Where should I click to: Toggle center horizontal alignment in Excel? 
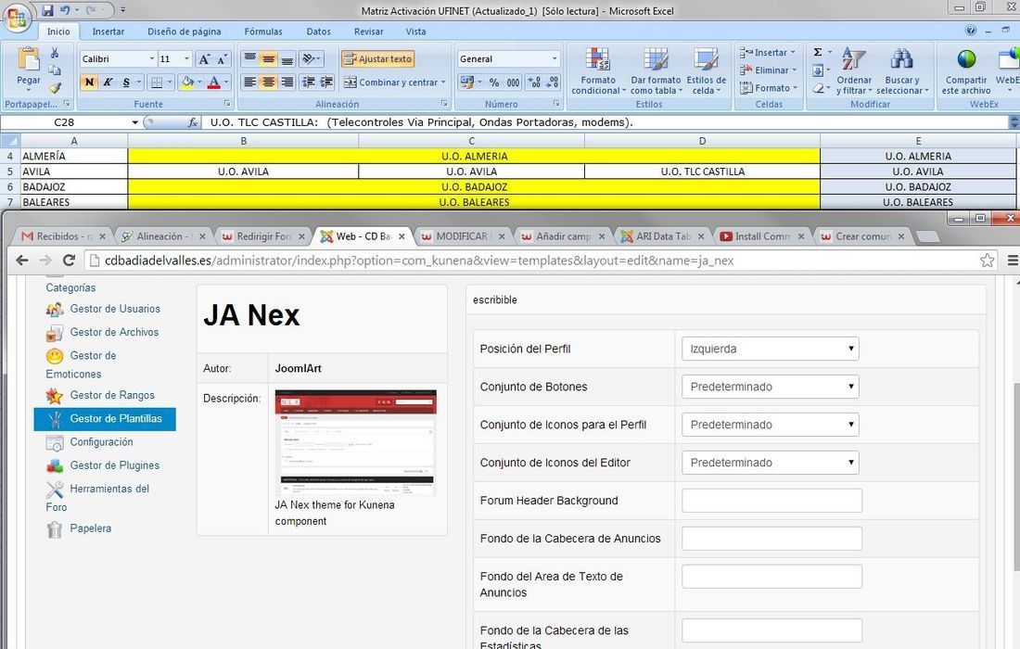click(268, 82)
